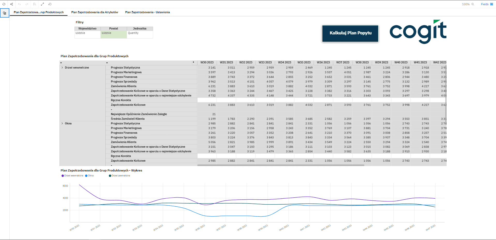The image size is (496, 240).
Task: Click the zoom magnifier icon beside 100%
Action: pyautogui.click(x=473, y=4)
